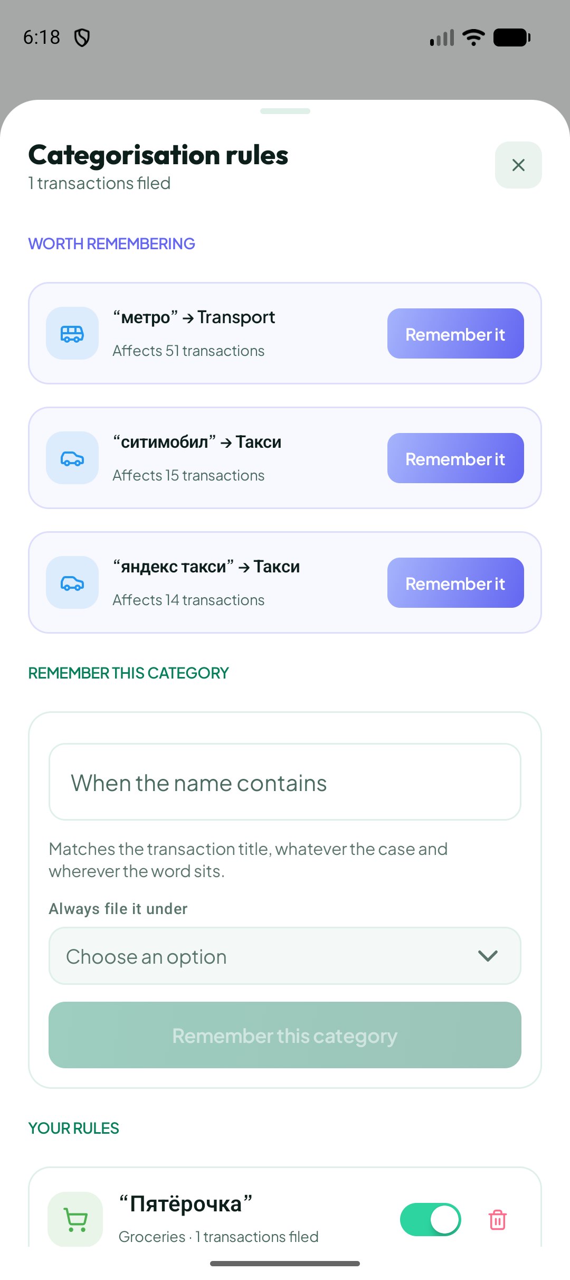
Task: Tap the bus icon for метро rule
Action: [72, 334]
